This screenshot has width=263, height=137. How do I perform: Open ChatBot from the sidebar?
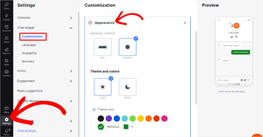(6, 73)
